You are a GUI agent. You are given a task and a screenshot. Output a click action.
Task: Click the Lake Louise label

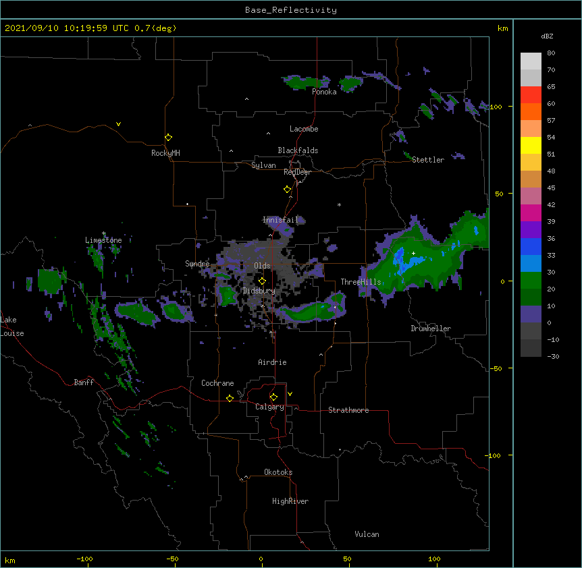coord(11,326)
